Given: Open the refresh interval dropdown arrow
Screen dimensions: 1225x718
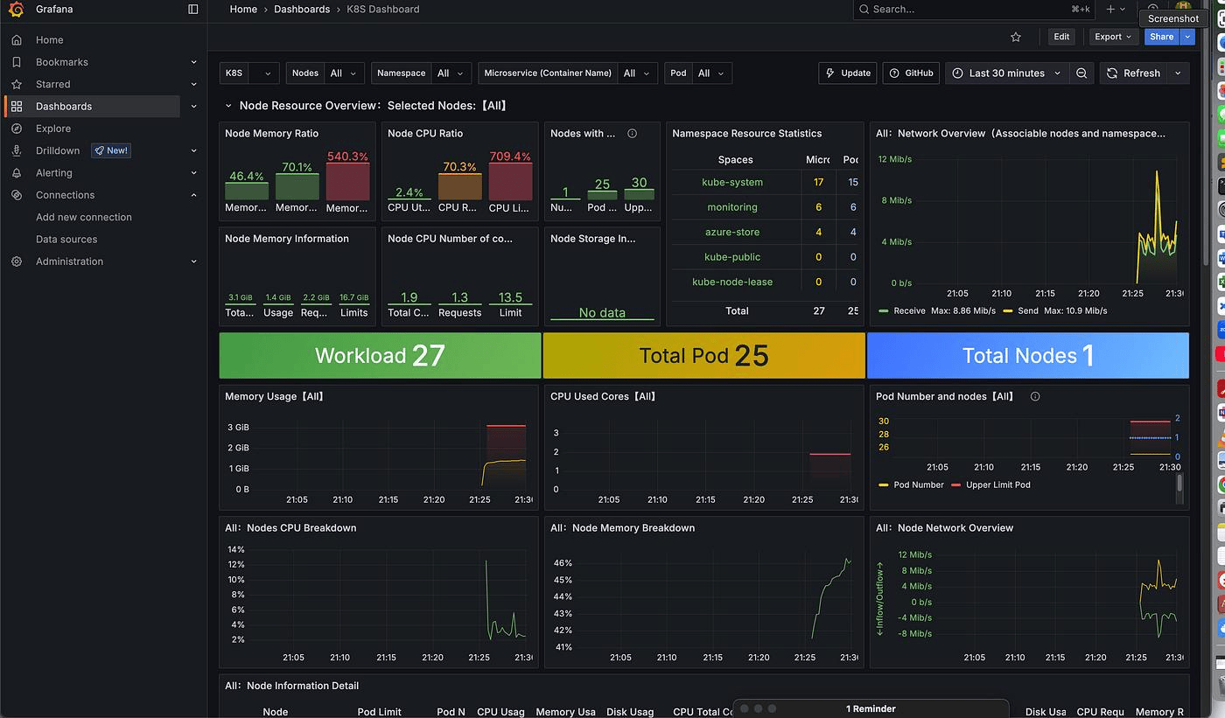Looking at the screenshot, I should tap(1178, 73).
